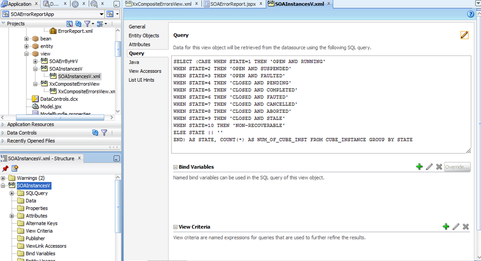
Task: Open the SOAErrorReportApp application dropdown
Action: [101, 14]
